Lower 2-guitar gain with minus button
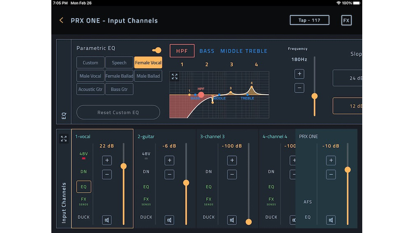The width and height of the screenshot is (414, 233). [169, 174]
